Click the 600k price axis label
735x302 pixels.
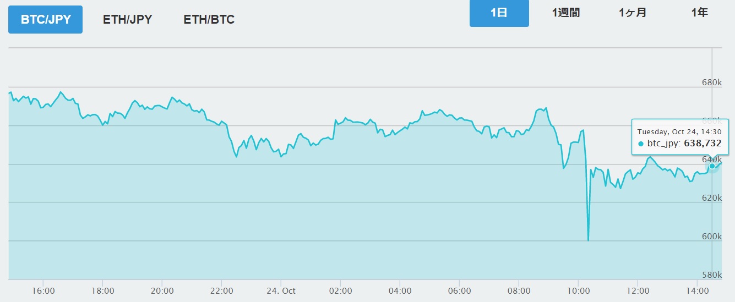[x=711, y=237]
